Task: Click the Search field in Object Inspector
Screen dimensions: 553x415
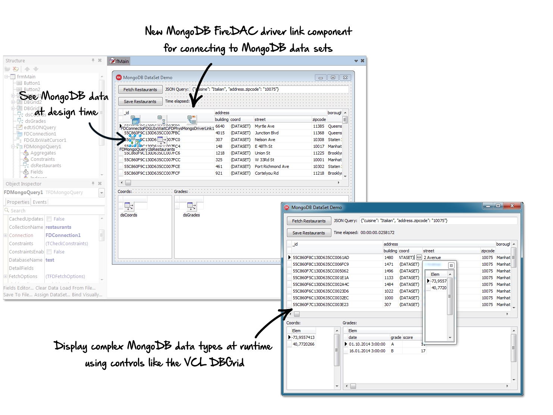Action: [54, 210]
